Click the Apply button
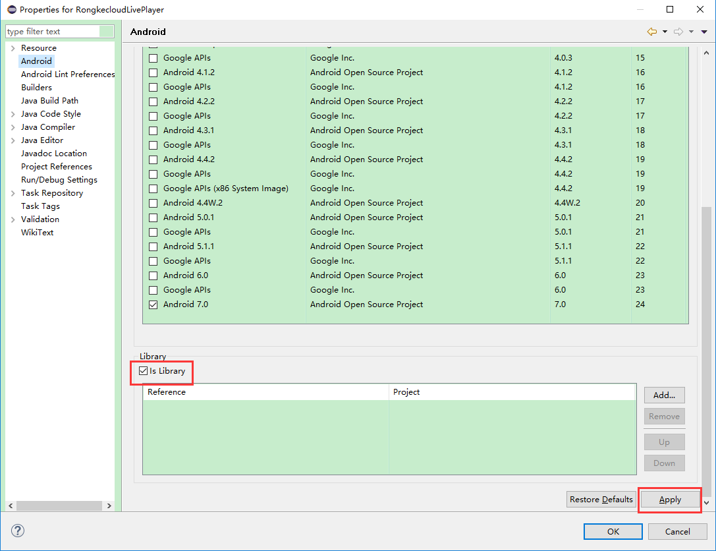Image resolution: width=716 pixels, height=551 pixels. [x=670, y=500]
